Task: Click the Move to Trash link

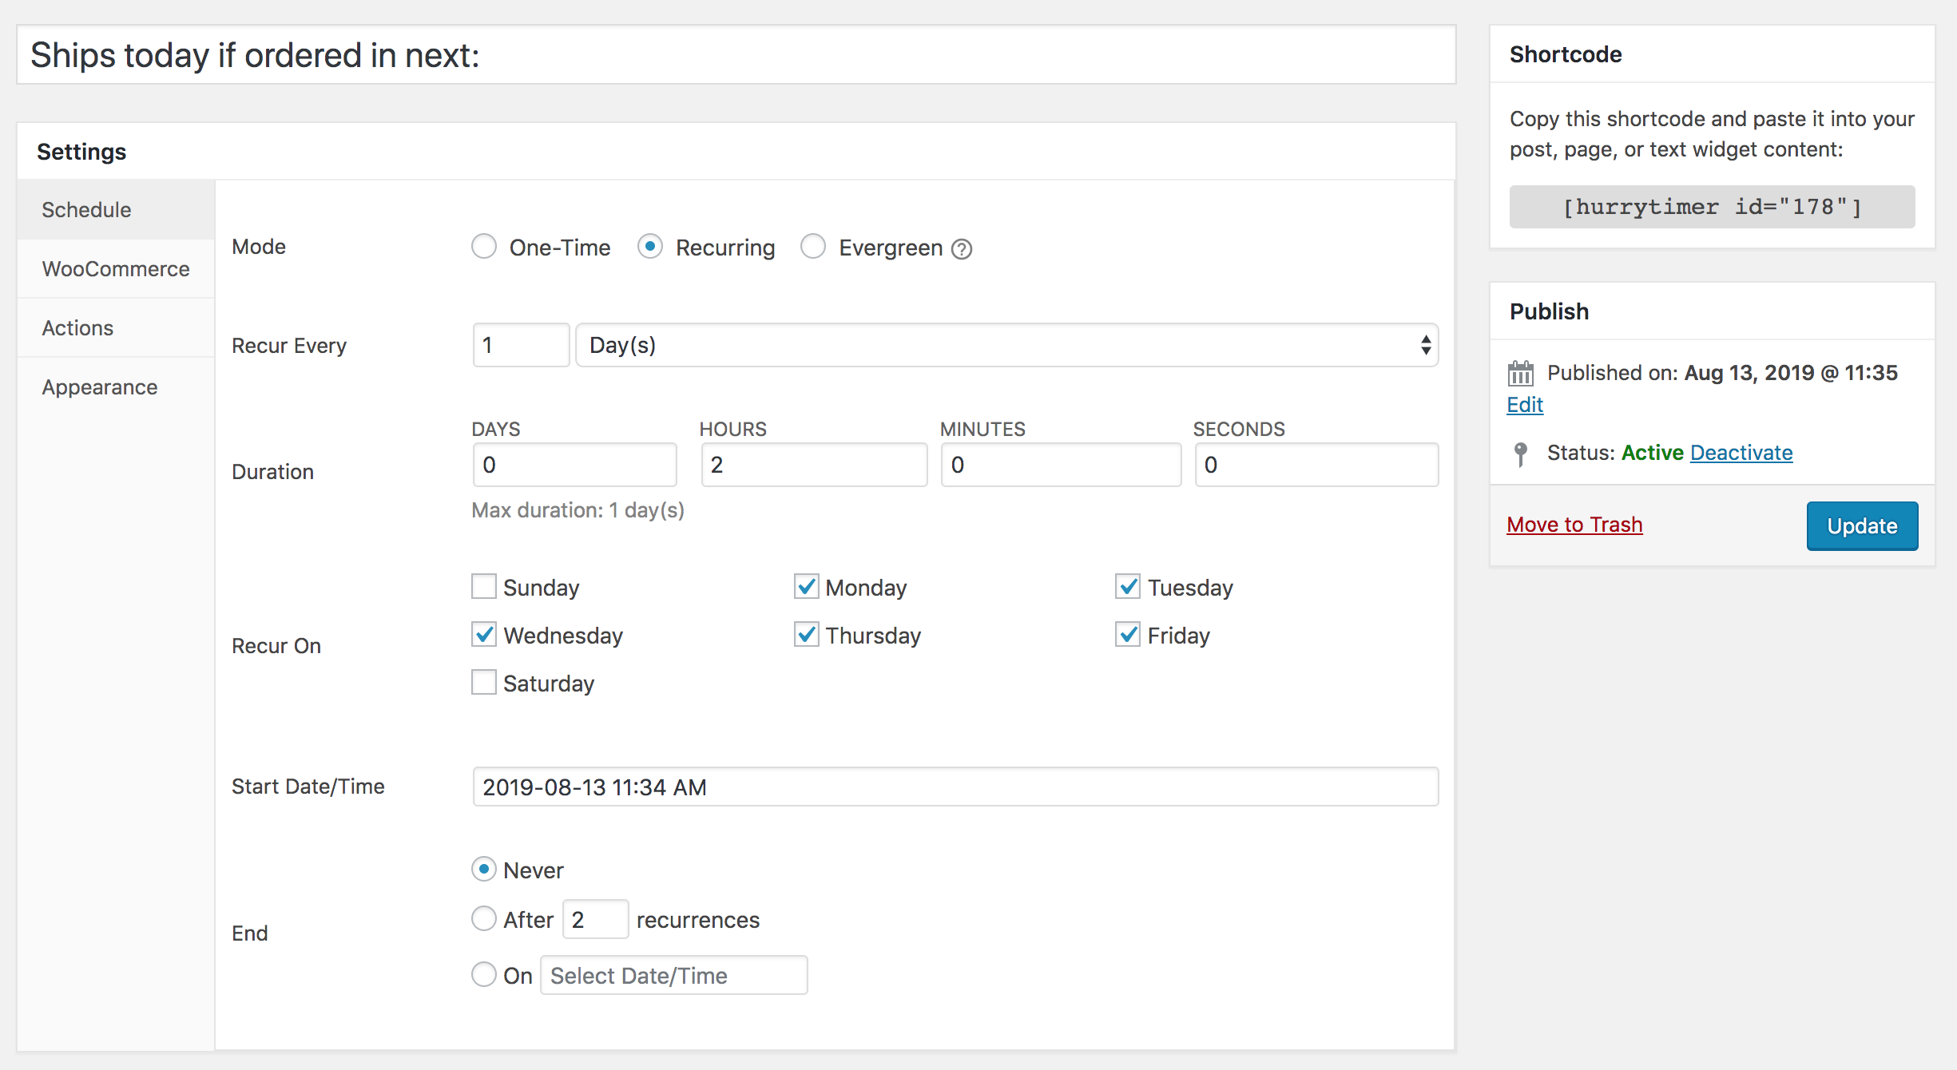Action: (1574, 525)
